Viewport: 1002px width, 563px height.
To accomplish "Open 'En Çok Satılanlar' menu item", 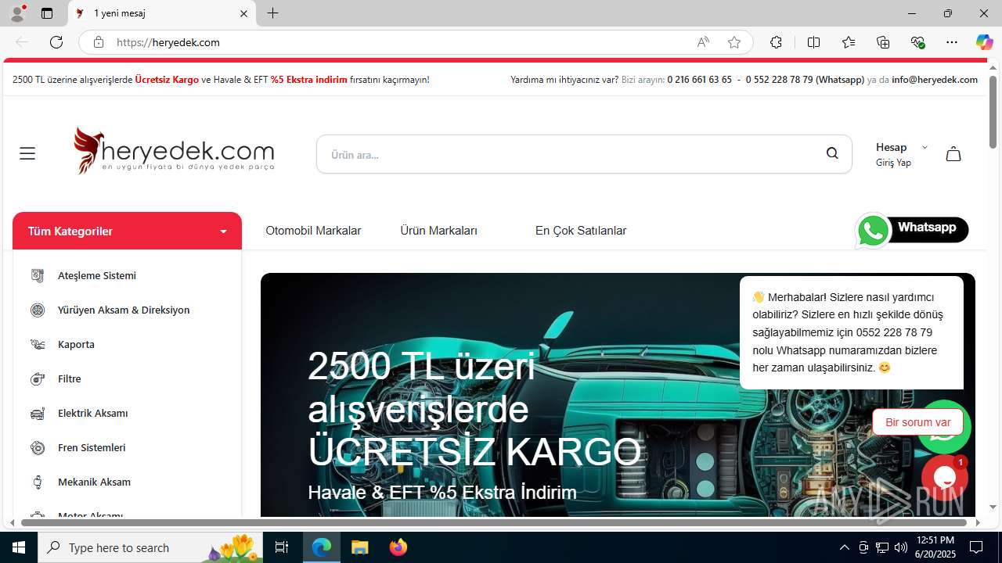I will point(581,231).
